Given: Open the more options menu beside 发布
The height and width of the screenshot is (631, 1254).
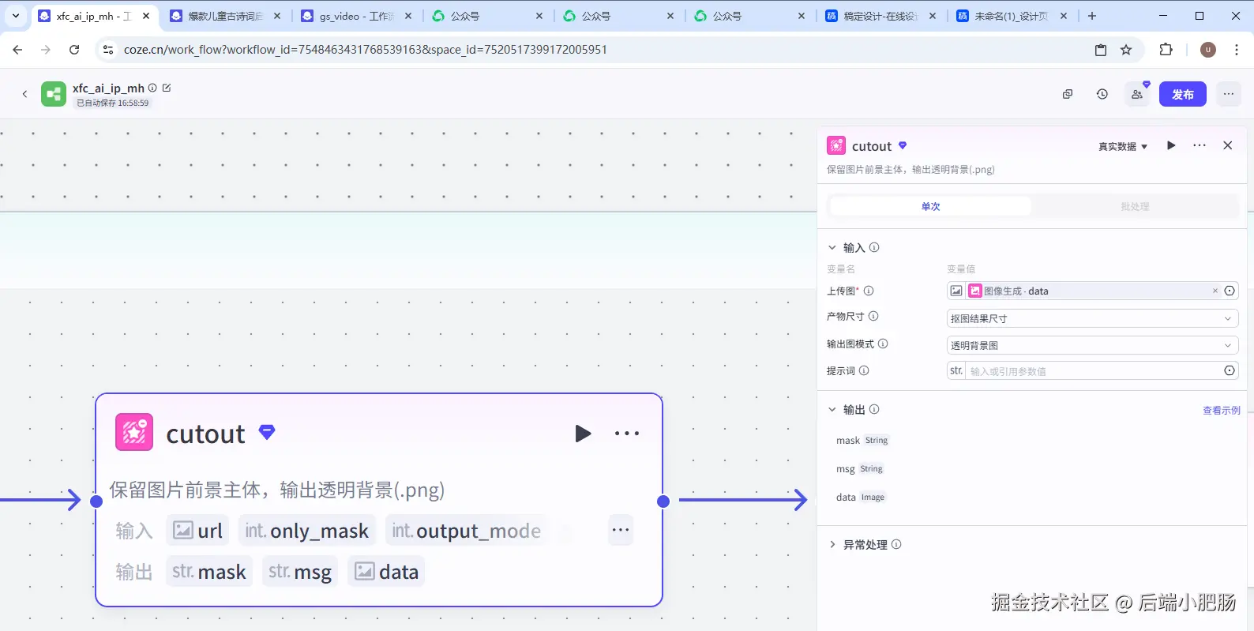Looking at the screenshot, I should point(1229,94).
